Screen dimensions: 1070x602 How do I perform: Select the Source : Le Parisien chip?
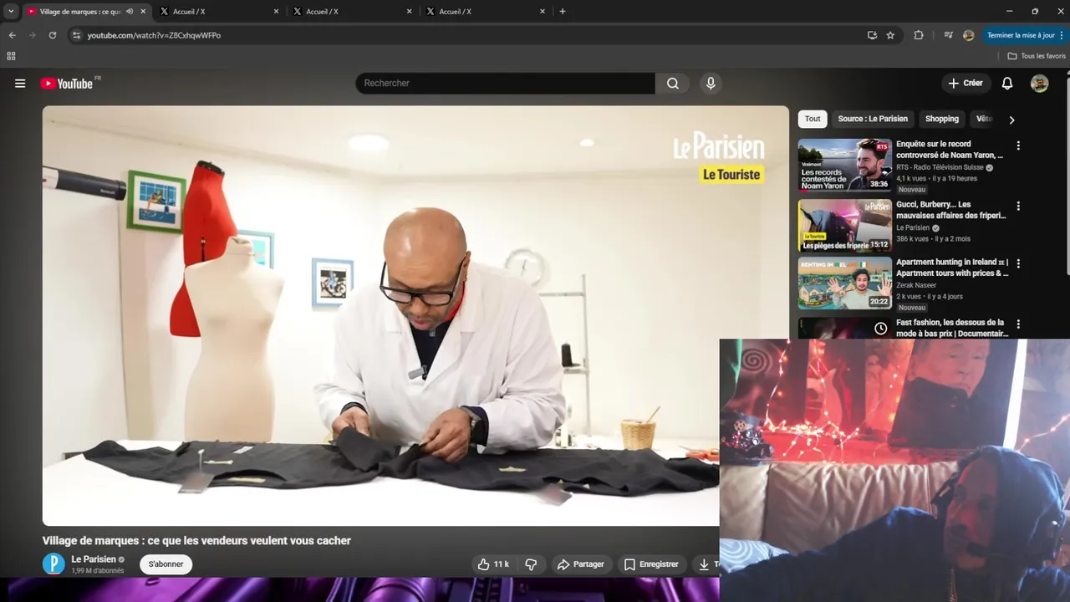coord(873,119)
